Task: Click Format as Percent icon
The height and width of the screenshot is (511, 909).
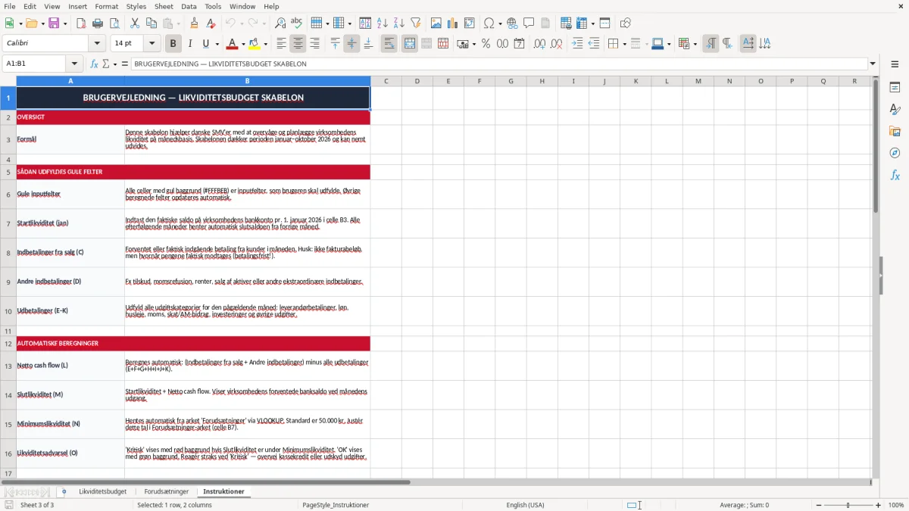Action: pyautogui.click(x=486, y=44)
